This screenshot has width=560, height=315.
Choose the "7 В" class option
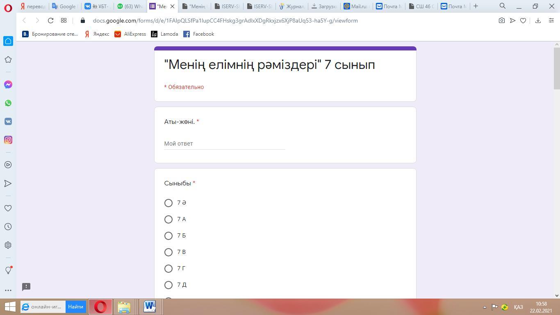[168, 252]
